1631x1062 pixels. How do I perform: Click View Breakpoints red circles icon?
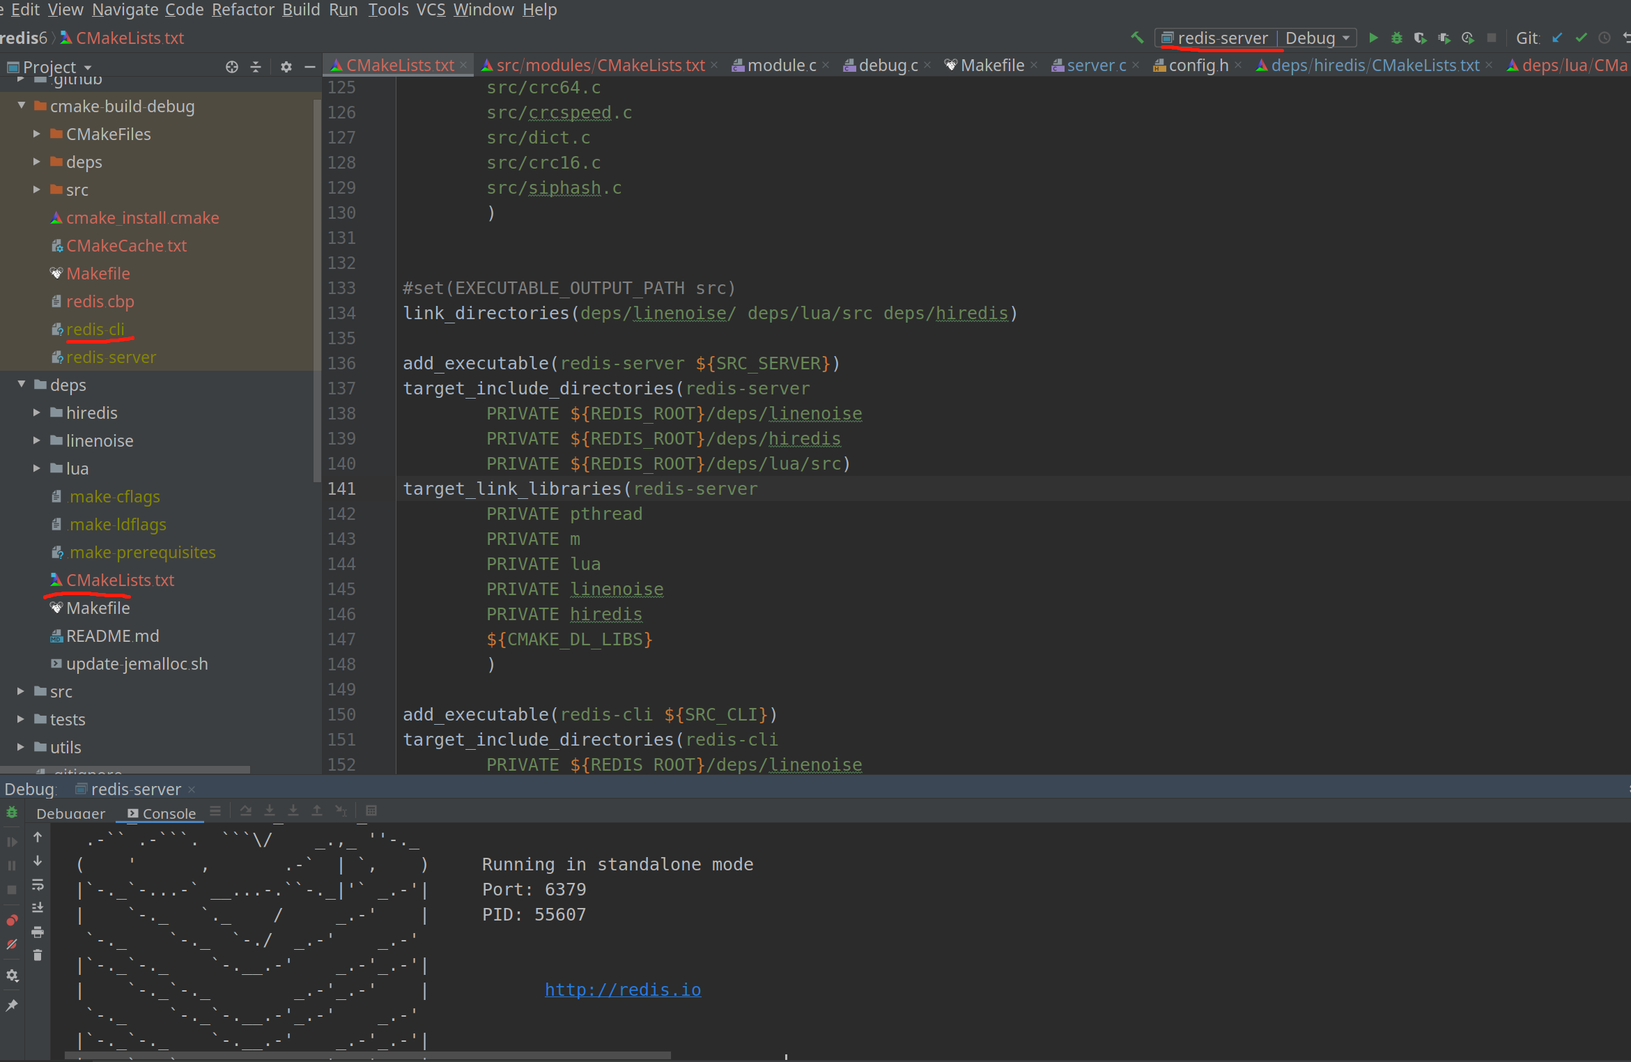12,920
